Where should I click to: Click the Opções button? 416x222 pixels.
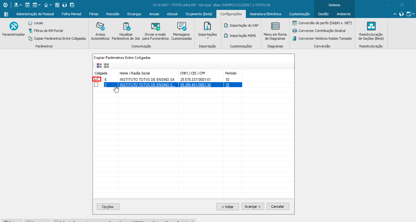(x=108, y=207)
